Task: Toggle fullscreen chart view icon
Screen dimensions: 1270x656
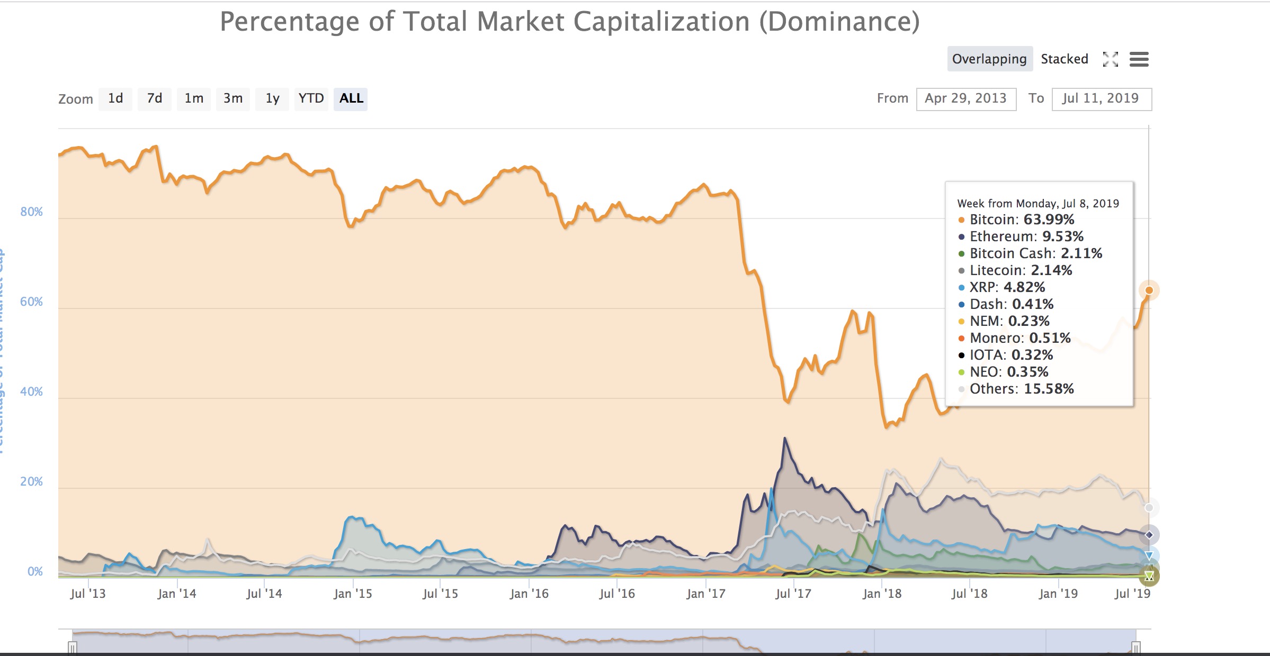Action: [1110, 59]
